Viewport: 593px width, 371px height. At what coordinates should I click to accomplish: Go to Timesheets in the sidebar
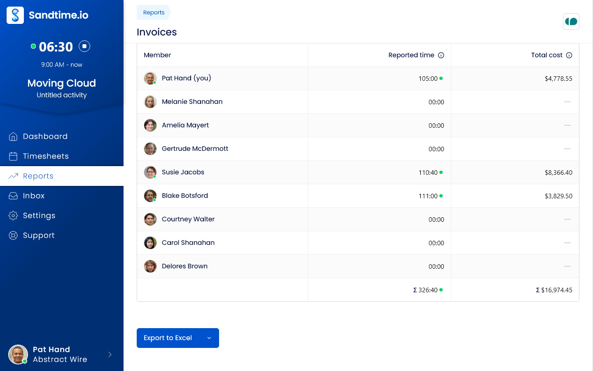(x=46, y=156)
